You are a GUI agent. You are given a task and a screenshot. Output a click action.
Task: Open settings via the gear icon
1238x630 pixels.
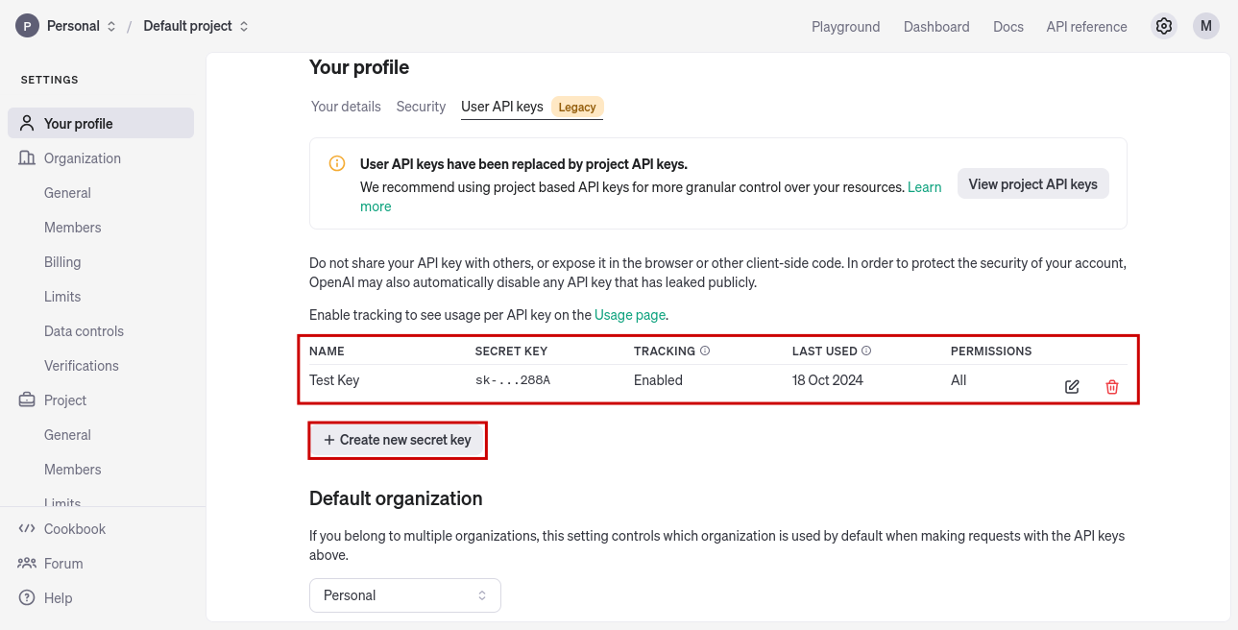(1164, 26)
